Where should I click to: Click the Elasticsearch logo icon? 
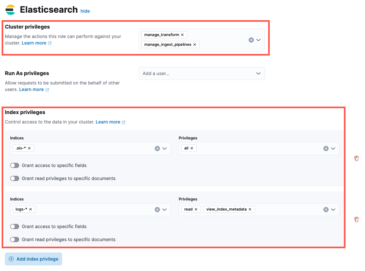point(10,9)
